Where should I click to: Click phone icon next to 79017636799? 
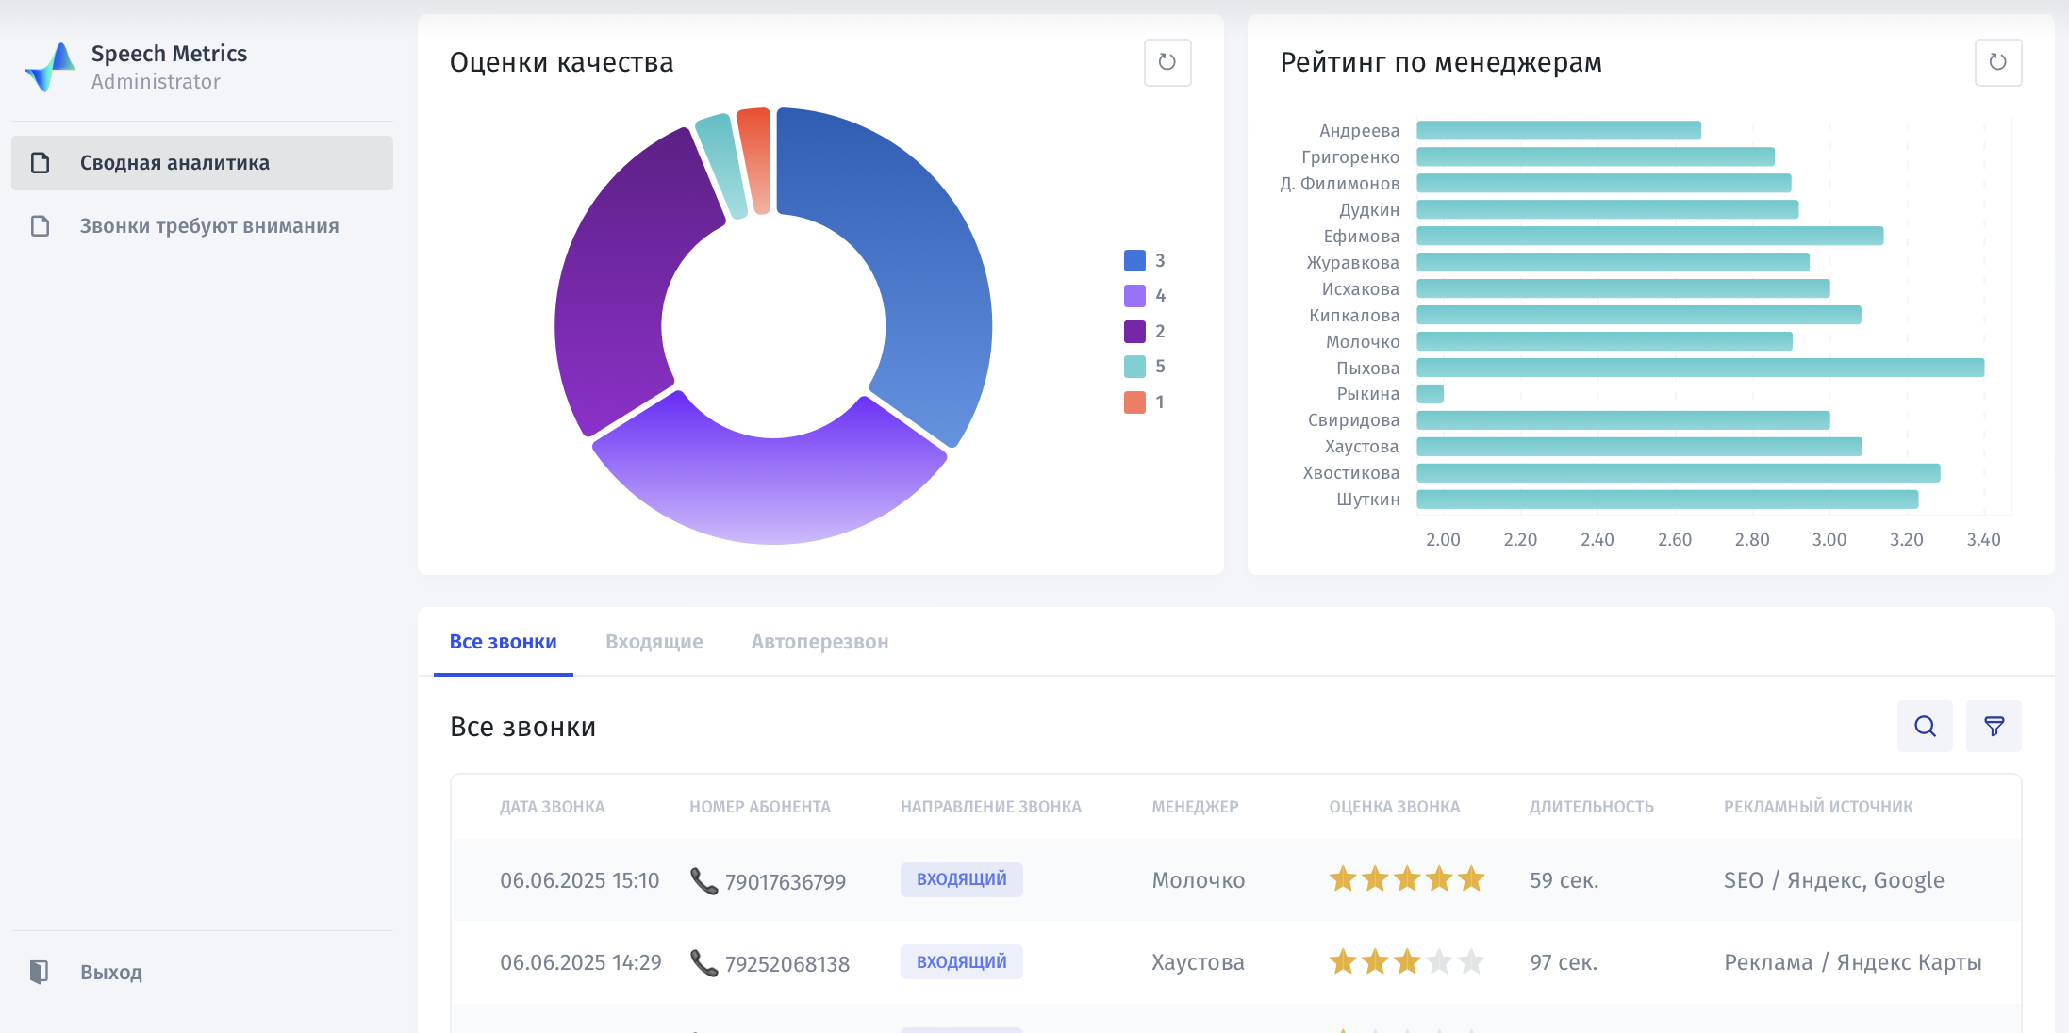[703, 881]
